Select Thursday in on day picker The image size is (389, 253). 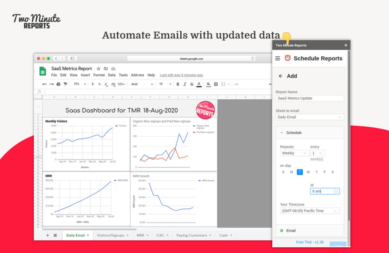(316, 172)
